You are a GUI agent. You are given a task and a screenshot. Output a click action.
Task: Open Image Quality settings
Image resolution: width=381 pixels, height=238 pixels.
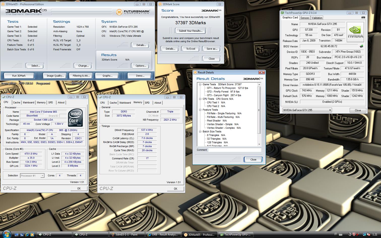[x=55, y=76]
